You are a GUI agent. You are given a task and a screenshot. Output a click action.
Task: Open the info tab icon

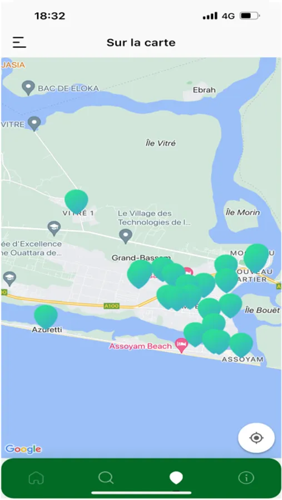pos(246,478)
